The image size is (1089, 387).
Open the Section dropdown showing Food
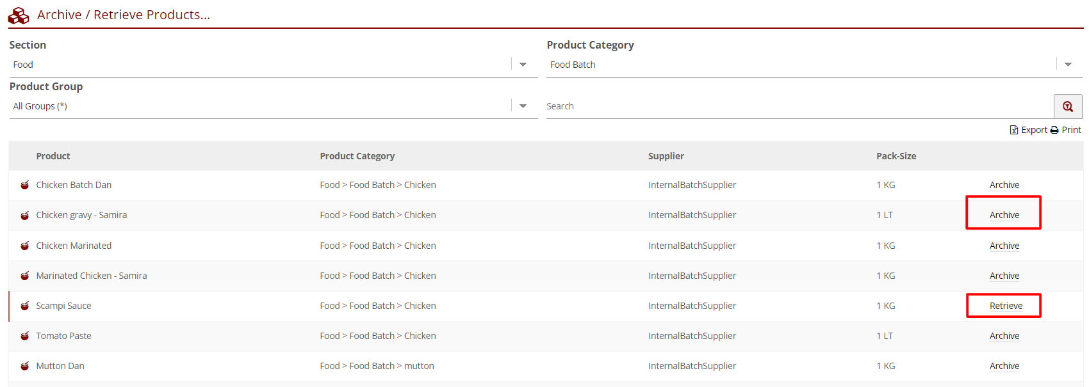coord(523,65)
